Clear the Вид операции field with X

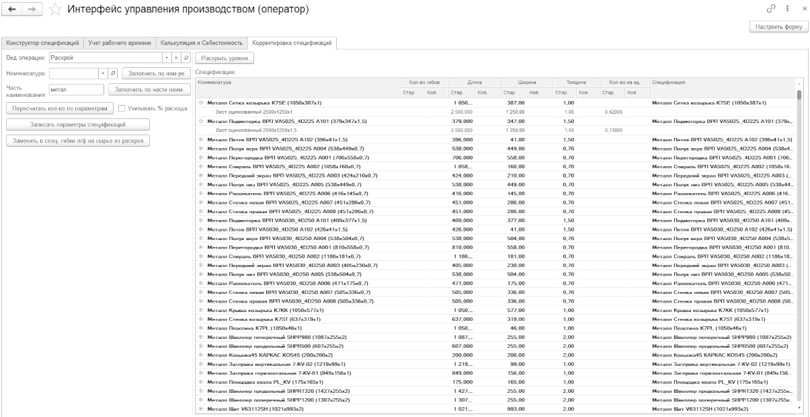[175, 58]
